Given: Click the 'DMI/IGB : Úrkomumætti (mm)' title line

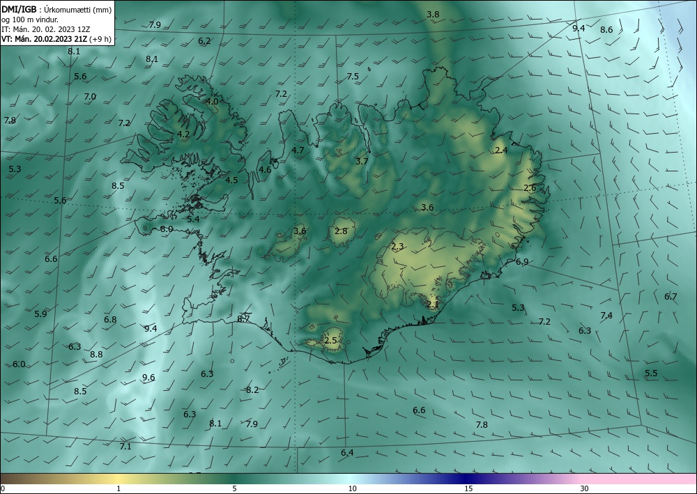Looking at the screenshot, I should (x=56, y=10).
